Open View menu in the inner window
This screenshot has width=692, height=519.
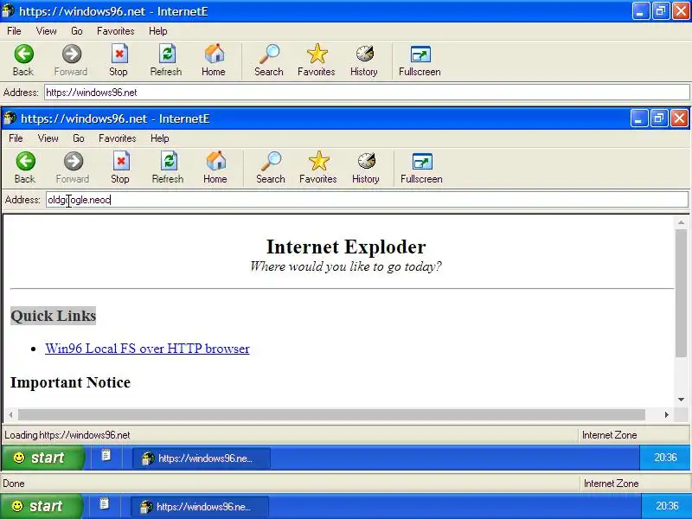click(48, 138)
